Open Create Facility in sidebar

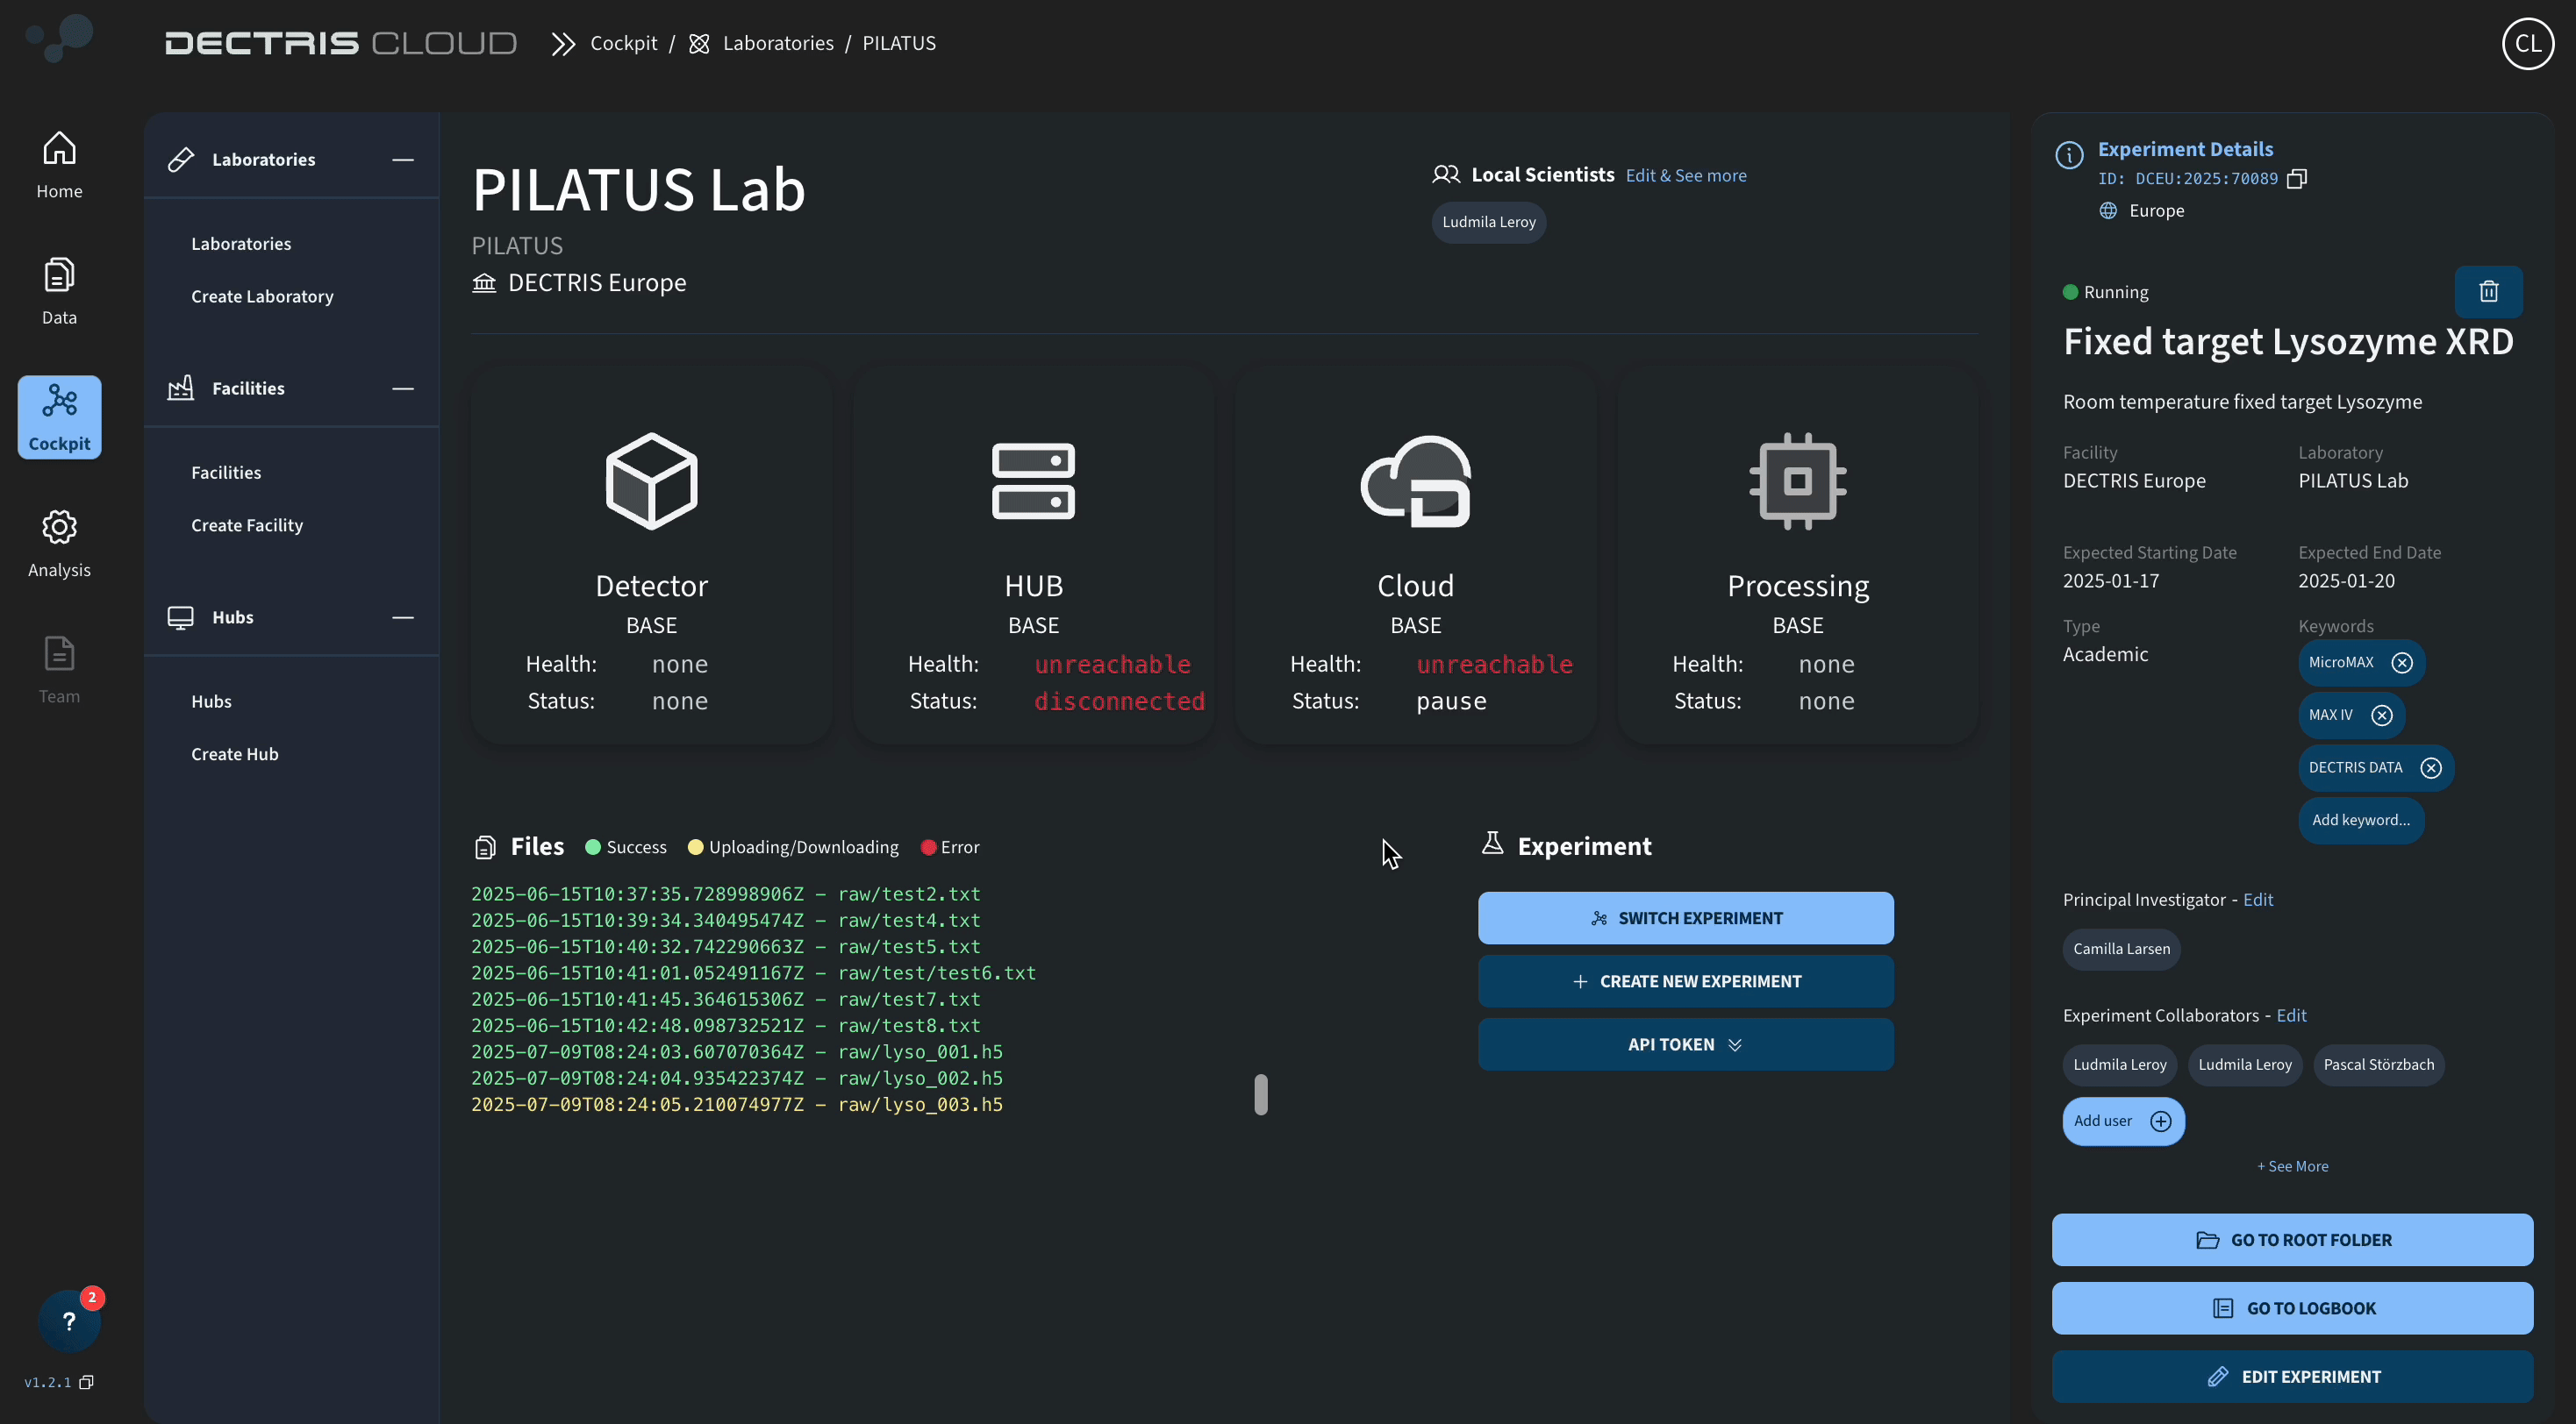[x=247, y=525]
